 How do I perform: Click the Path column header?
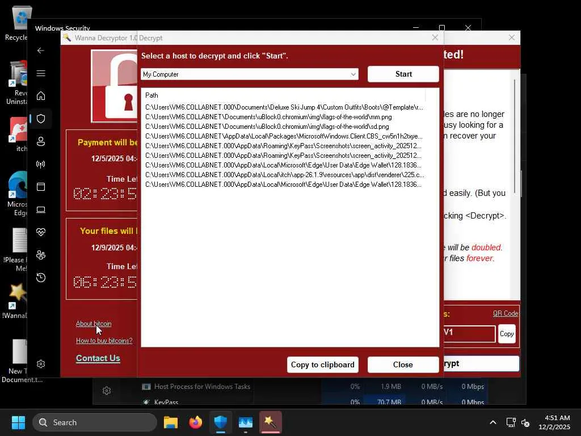tap(284, 95)
